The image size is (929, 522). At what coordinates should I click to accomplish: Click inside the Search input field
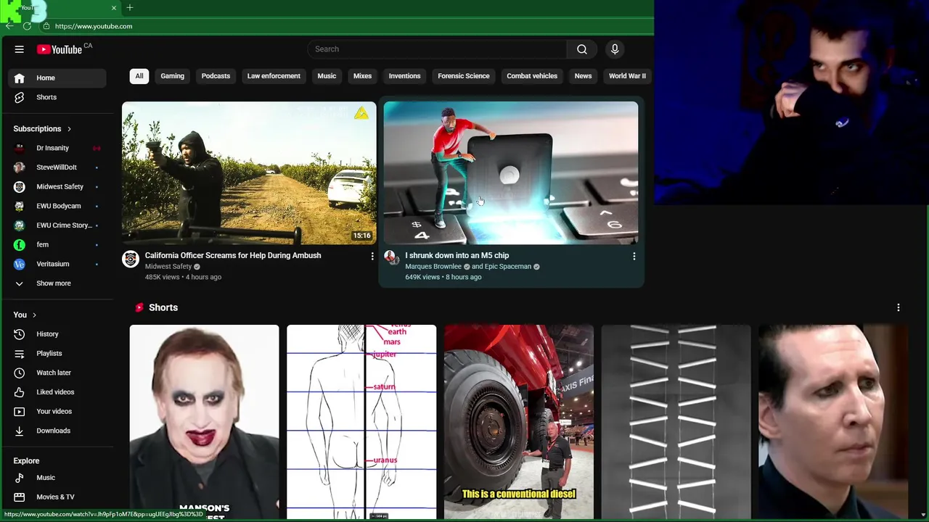tap(437, 49)
